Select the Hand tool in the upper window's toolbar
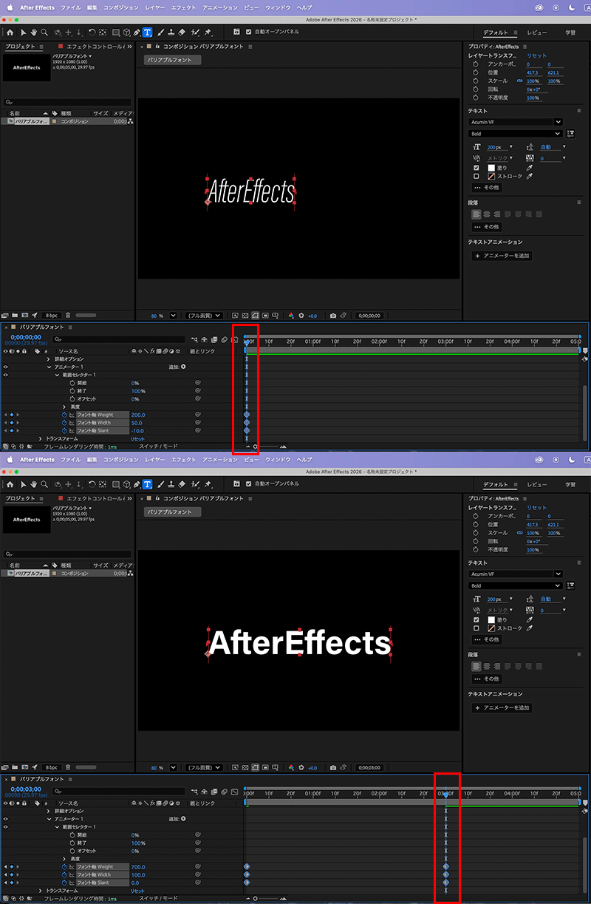 tap(34, 33)
